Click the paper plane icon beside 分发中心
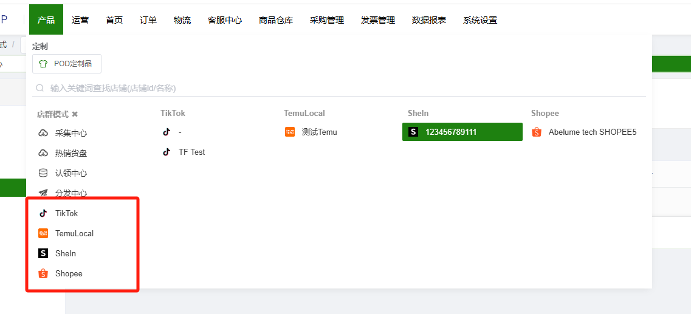The image size is (691, 314). pyautogui.click(x=43, y=193)
